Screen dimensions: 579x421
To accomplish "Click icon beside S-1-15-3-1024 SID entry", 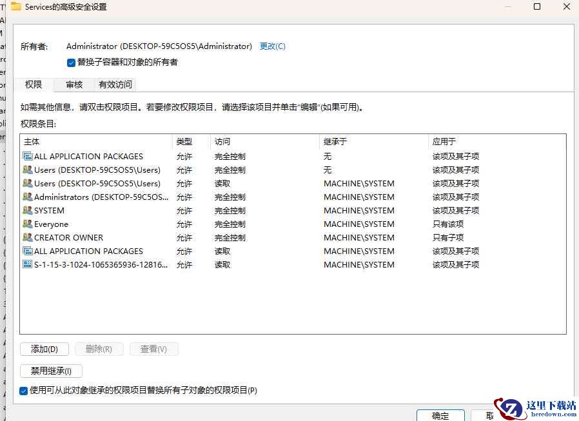I will [27, 264].
